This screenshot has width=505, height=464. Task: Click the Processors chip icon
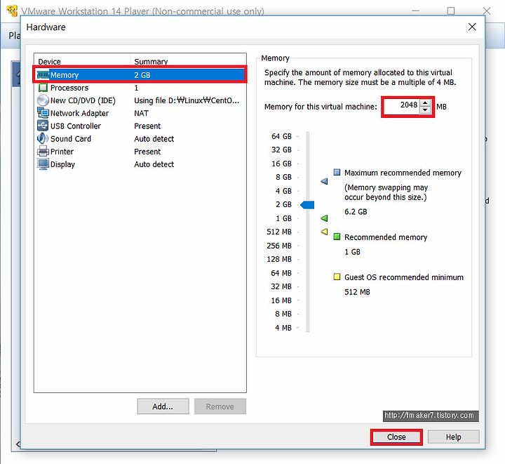[x=43, y=88]
